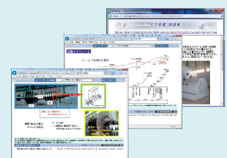Click the scroll-down arrow in the glossary window

point(222,104)
